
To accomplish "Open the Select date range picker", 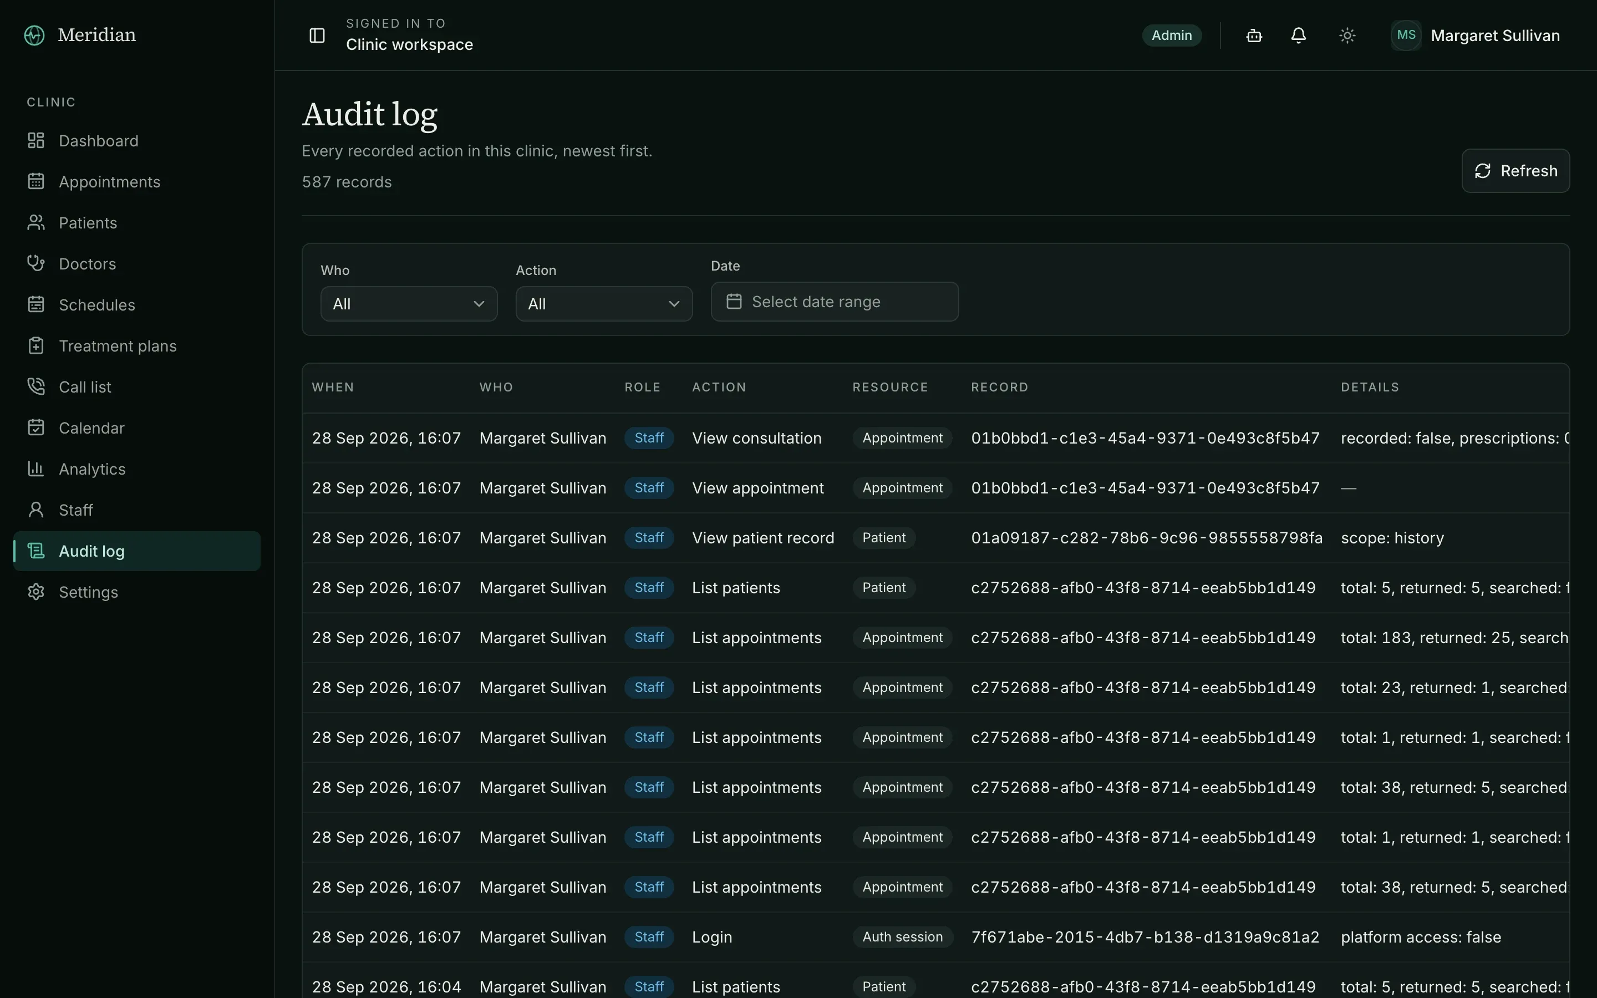I will 834,302.
